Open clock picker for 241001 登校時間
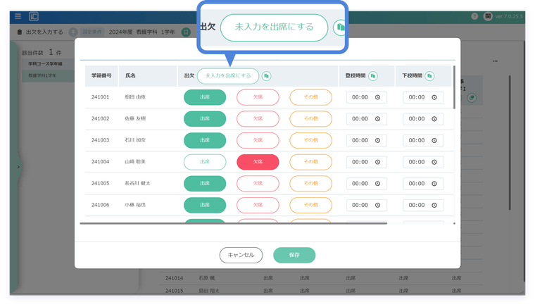535x307 pixels. click(x=378, y=97)
